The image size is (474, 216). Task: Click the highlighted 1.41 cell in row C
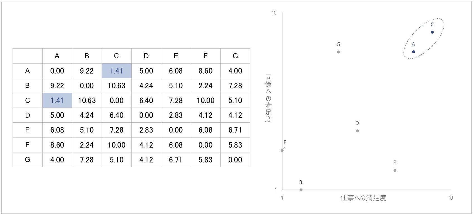[x=57, y=100]
